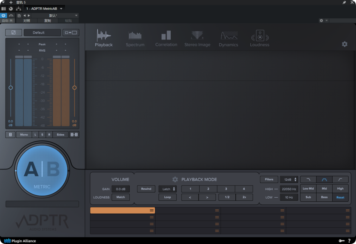Click the single speaker monitor icon

click(x=10, y=135)
